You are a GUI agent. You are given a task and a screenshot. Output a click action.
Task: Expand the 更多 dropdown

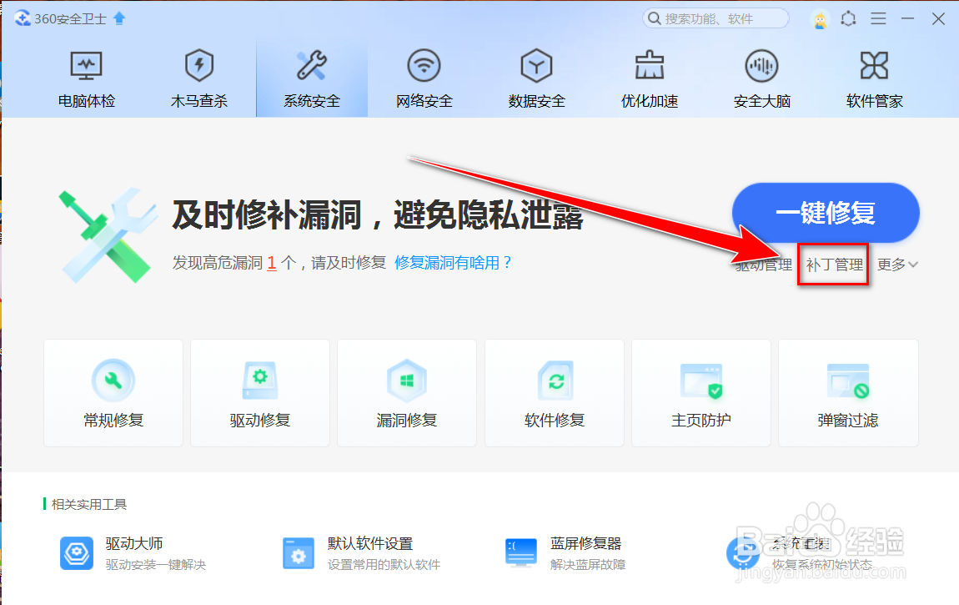(896, 264)
